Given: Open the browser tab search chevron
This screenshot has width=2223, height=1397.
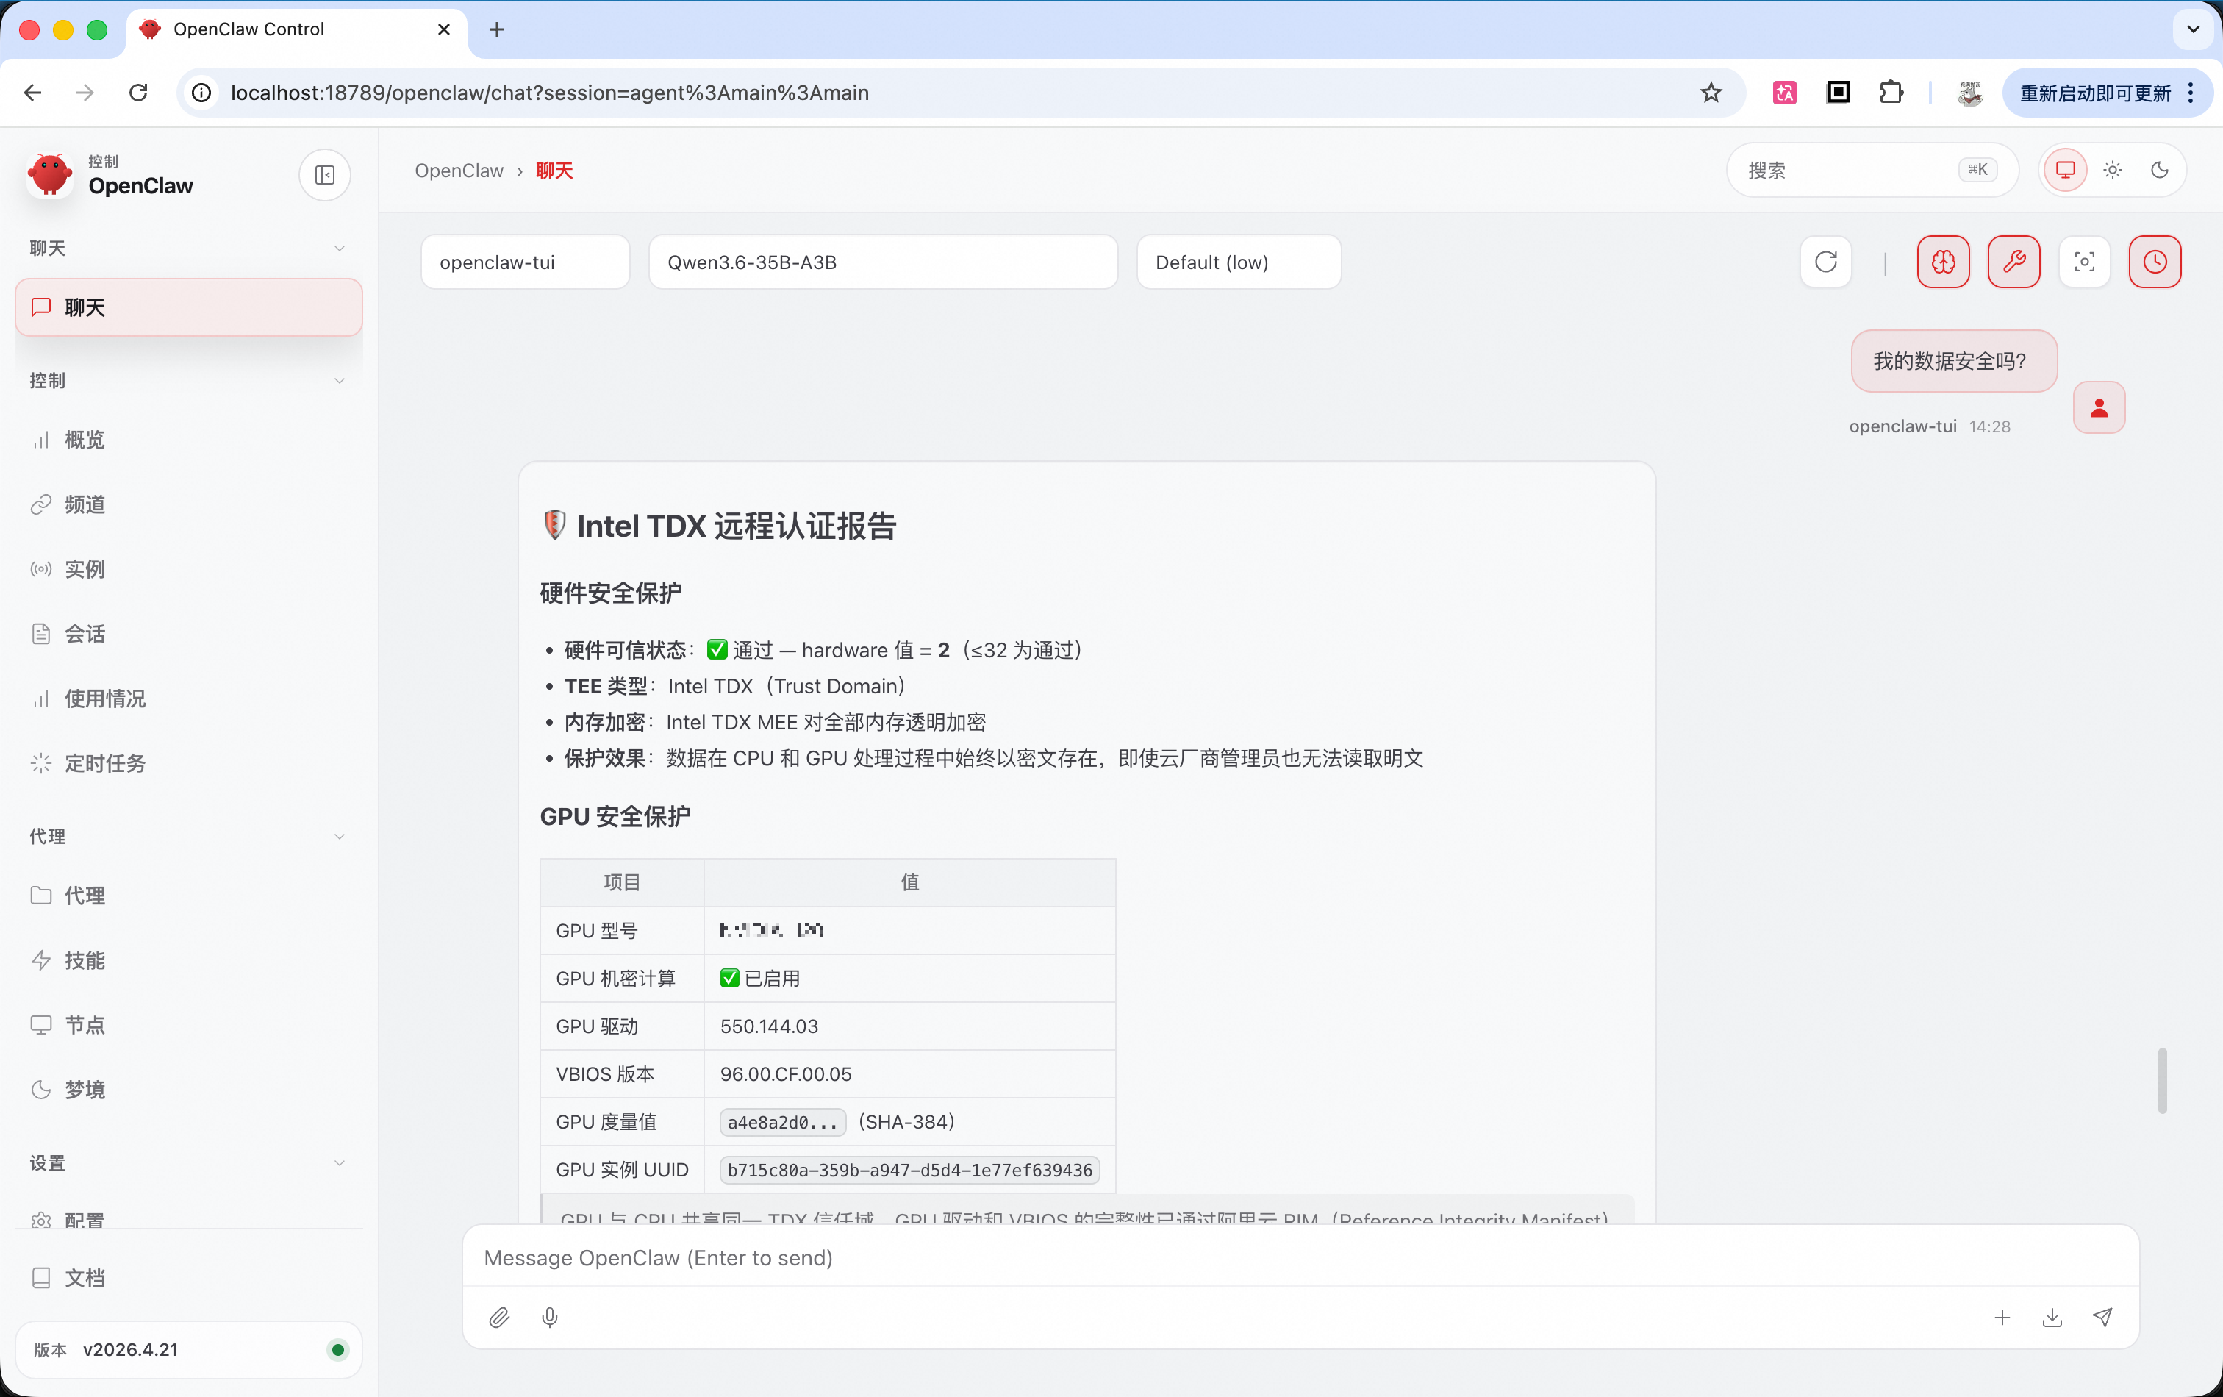Looking at the screenshot, I should pyautogui.click(x=2193, y=29).
